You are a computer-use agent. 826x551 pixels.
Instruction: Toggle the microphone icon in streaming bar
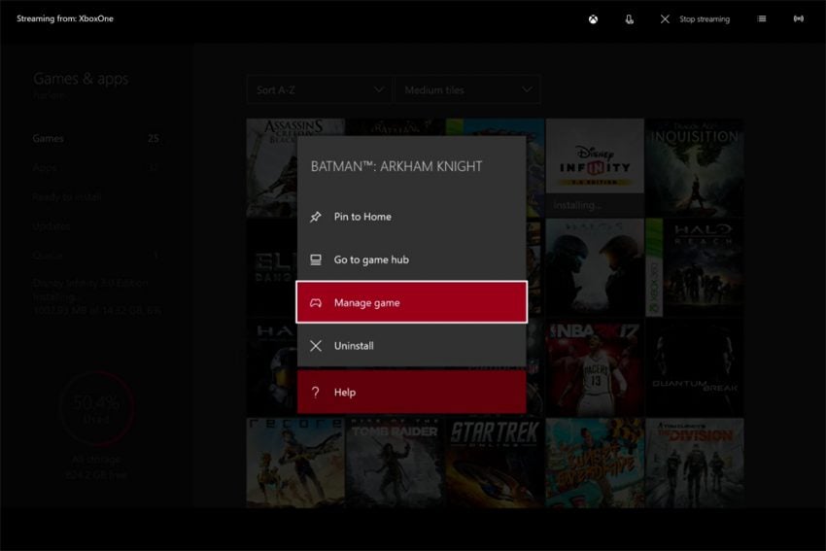pos(629,19)
